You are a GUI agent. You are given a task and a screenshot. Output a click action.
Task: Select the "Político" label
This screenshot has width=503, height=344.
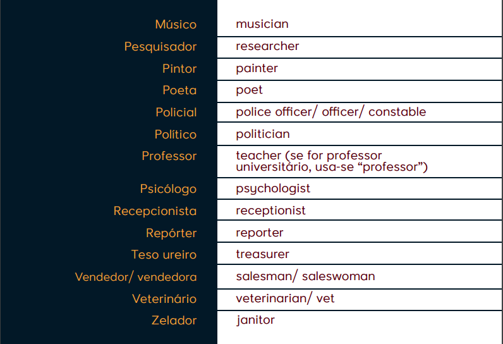tap(176, 135)
